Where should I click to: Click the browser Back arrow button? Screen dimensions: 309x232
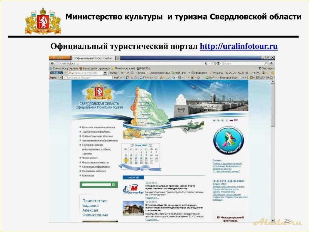(52, 63)
